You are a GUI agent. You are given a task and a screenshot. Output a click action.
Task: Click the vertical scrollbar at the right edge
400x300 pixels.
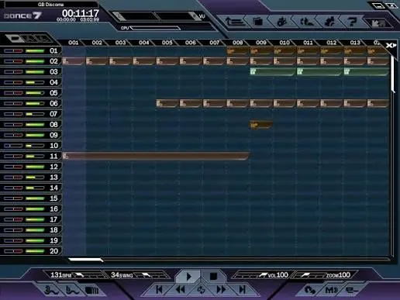(393, 74)
